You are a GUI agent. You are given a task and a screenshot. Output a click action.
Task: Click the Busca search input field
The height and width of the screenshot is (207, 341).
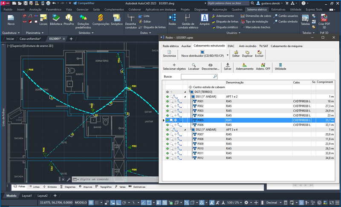coord(197,77)
